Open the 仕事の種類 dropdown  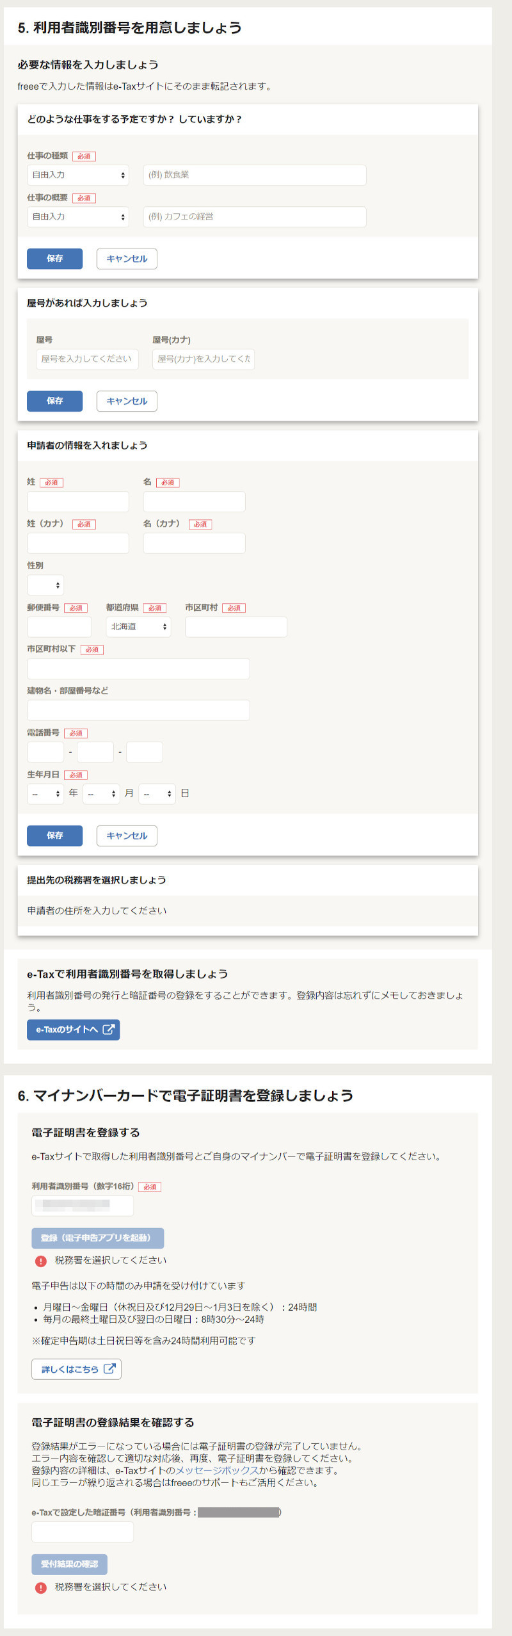point(77,175)
